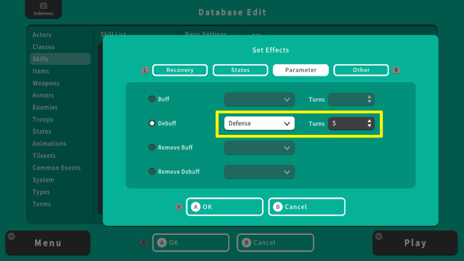Click the R shoulder tab icon

pos(396,71)
